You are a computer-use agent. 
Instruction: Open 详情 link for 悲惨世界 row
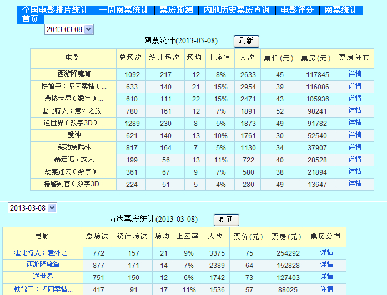[x=355, y=98]
